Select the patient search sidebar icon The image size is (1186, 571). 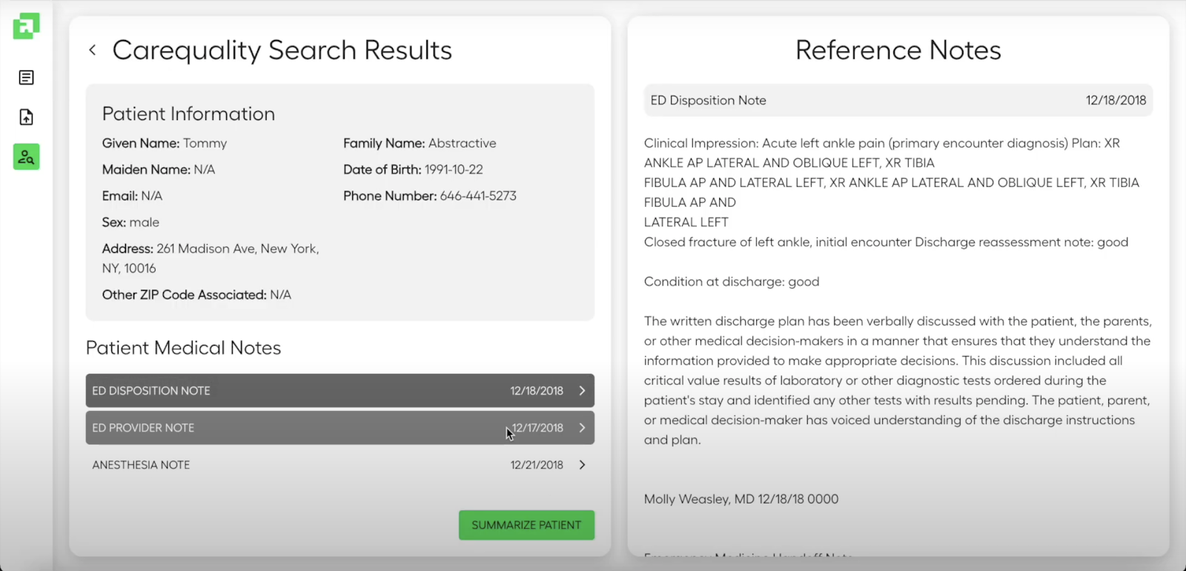[26, 156]
